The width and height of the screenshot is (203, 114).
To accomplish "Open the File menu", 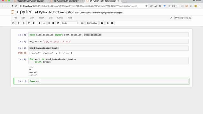I will (x=15, y=18).
